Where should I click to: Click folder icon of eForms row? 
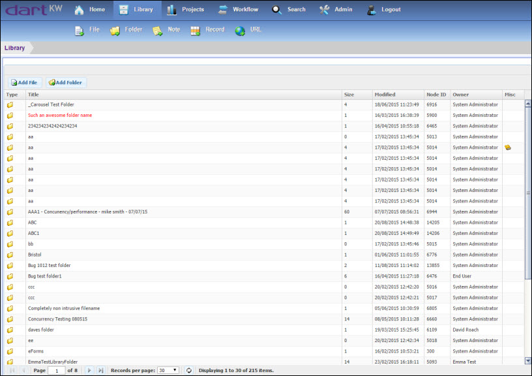pos(10,352)
